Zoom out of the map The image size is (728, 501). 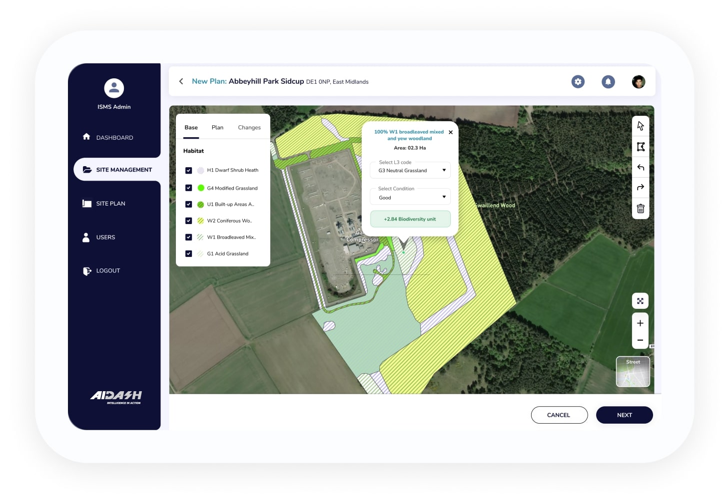point(640,340)
